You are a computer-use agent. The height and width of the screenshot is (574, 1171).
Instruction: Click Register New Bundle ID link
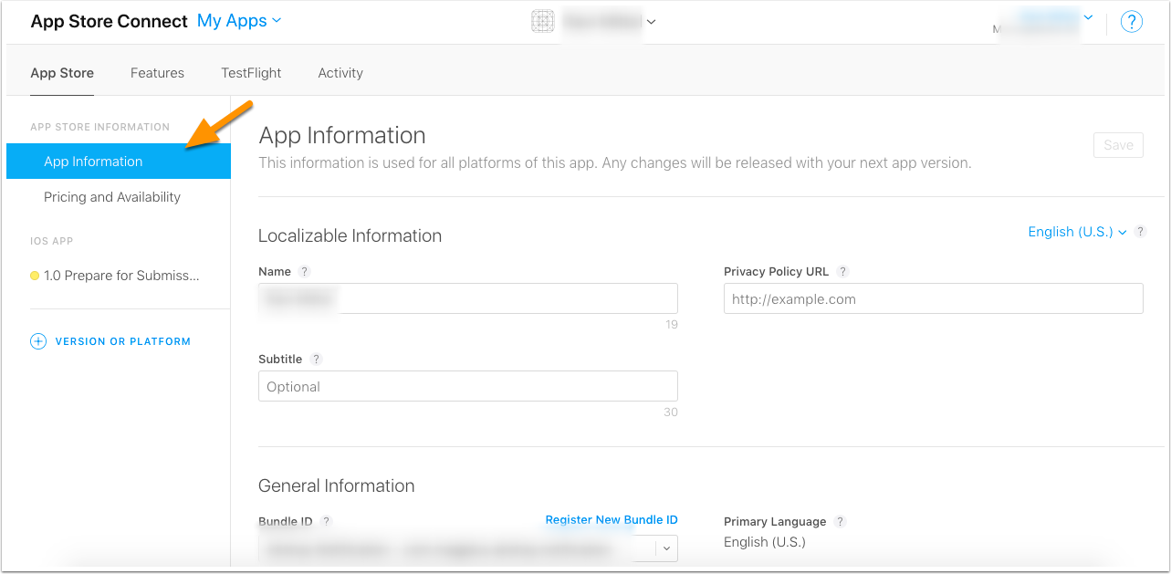tap(612, 520)
